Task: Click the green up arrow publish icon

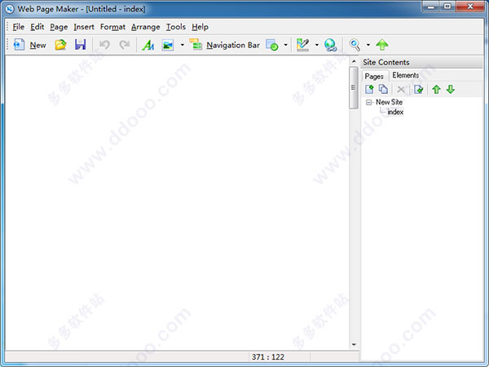Action: pyautogui.click(x=382, y=45)
